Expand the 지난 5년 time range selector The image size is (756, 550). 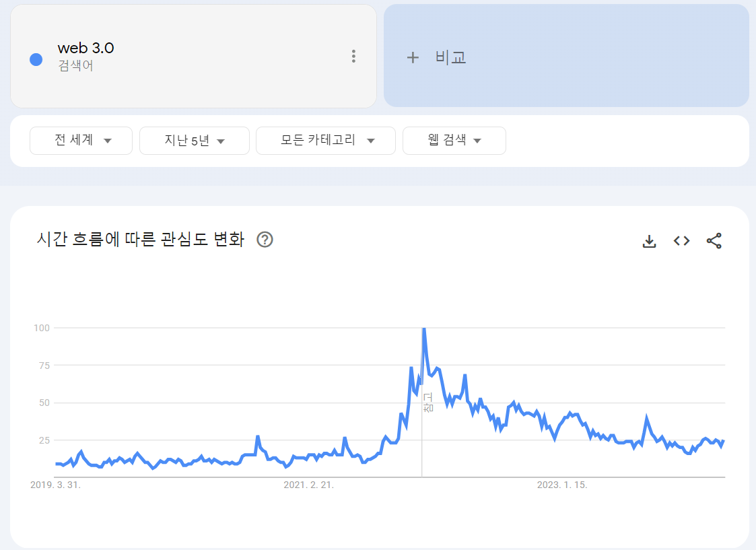tap(194, 141)
